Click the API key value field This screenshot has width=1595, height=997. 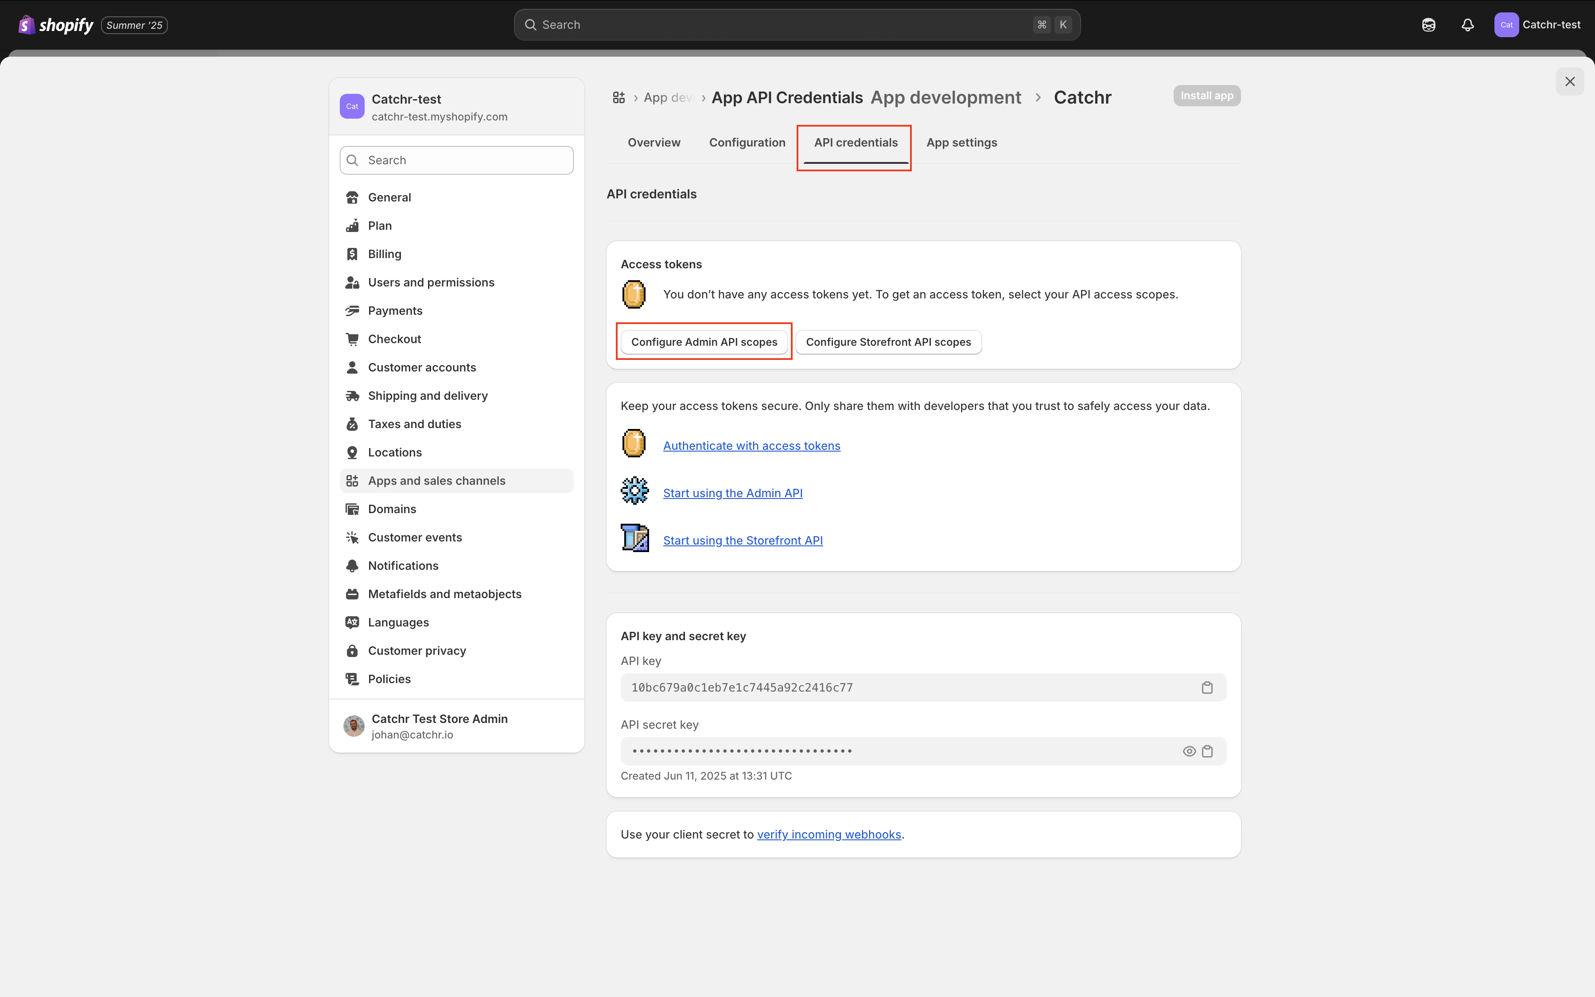923,688
